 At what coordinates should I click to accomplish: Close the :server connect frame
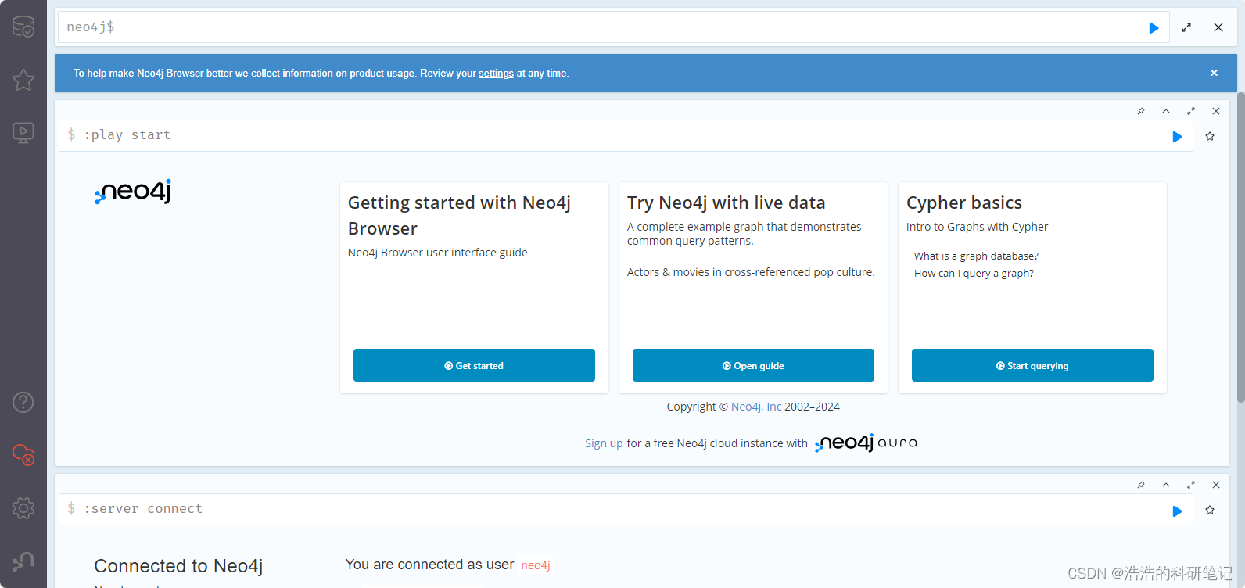(x=1216, y=485)
